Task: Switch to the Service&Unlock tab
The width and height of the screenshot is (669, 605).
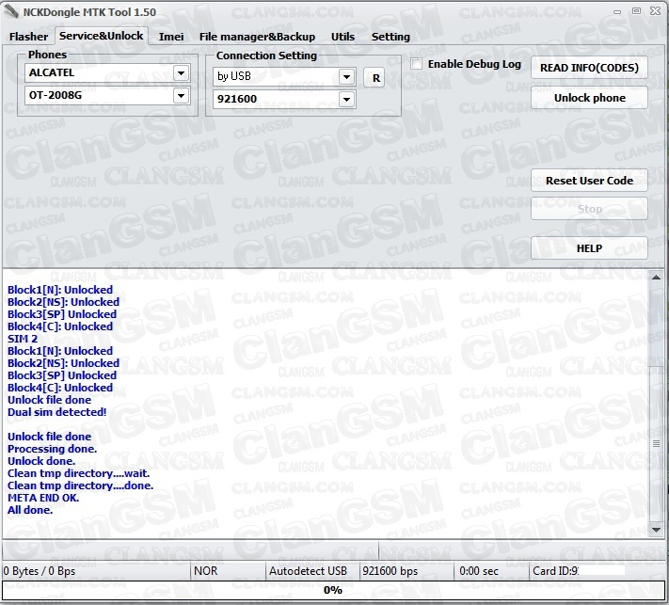Action: 101,36
